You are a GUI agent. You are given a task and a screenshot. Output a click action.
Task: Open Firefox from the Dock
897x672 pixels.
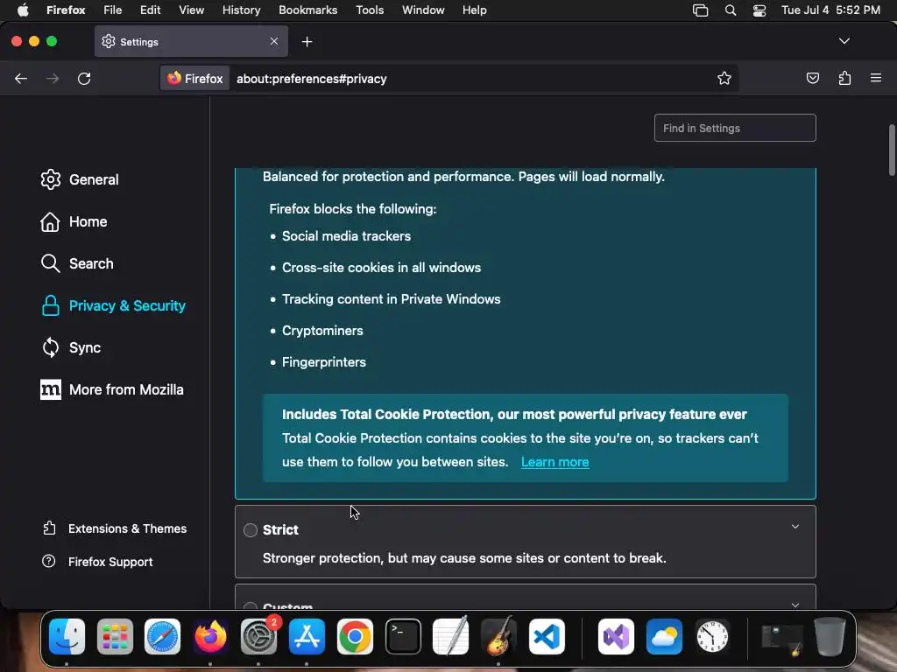pyautogui.click(x=210, y=636)
